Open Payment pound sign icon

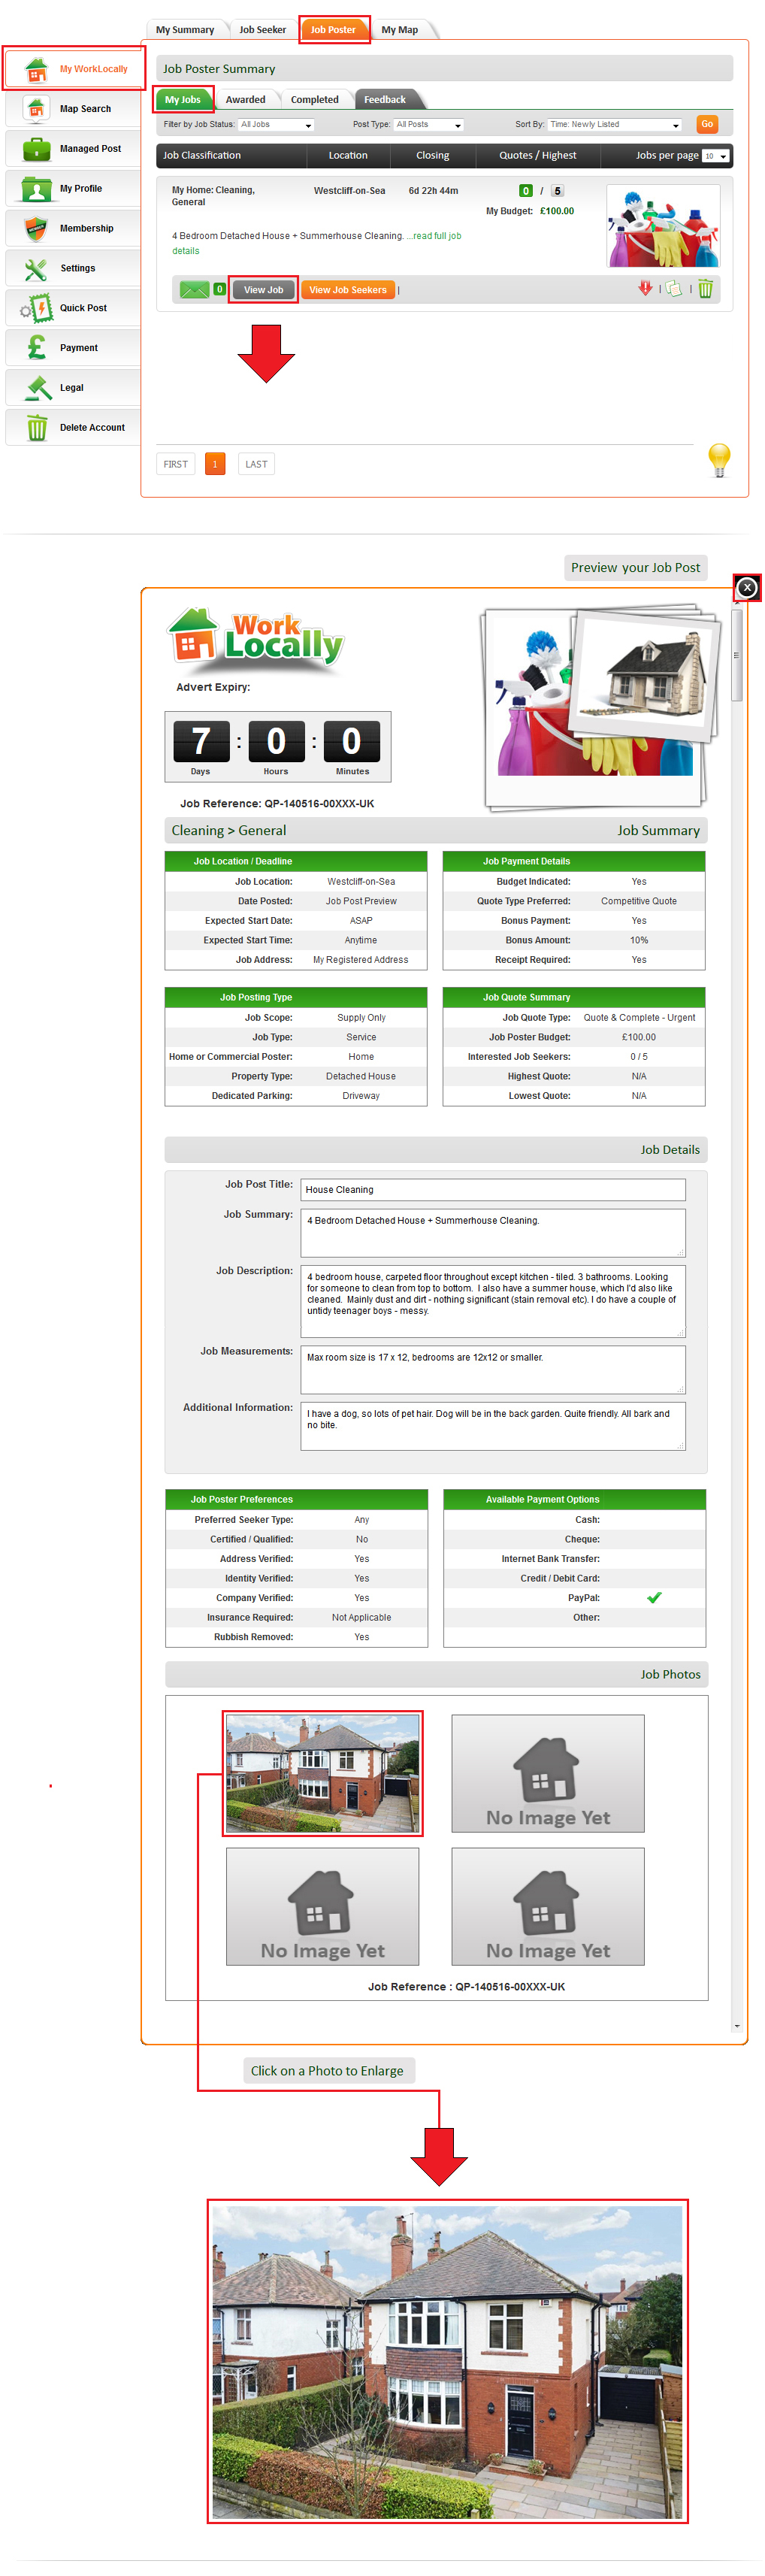click(36, 347)
